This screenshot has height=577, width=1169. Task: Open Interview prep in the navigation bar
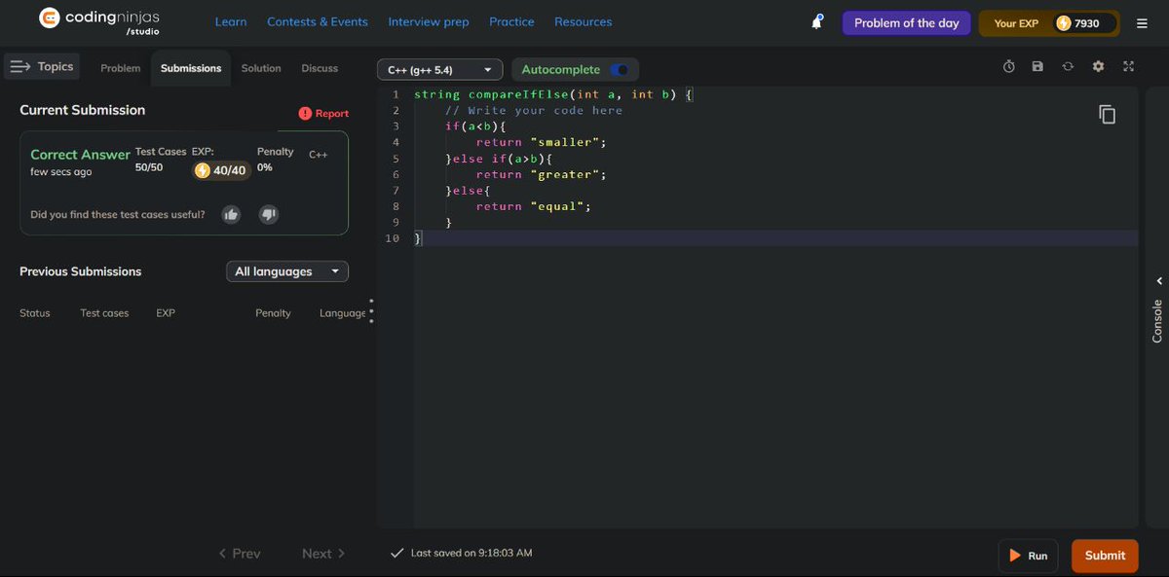pos(429,20)
